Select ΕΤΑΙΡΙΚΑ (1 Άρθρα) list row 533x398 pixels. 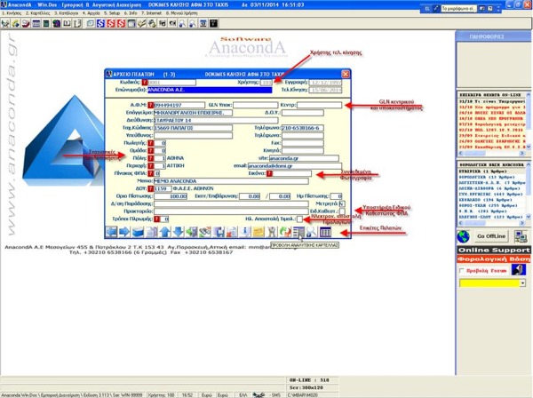pyautogui.click(x=491, y=171)
